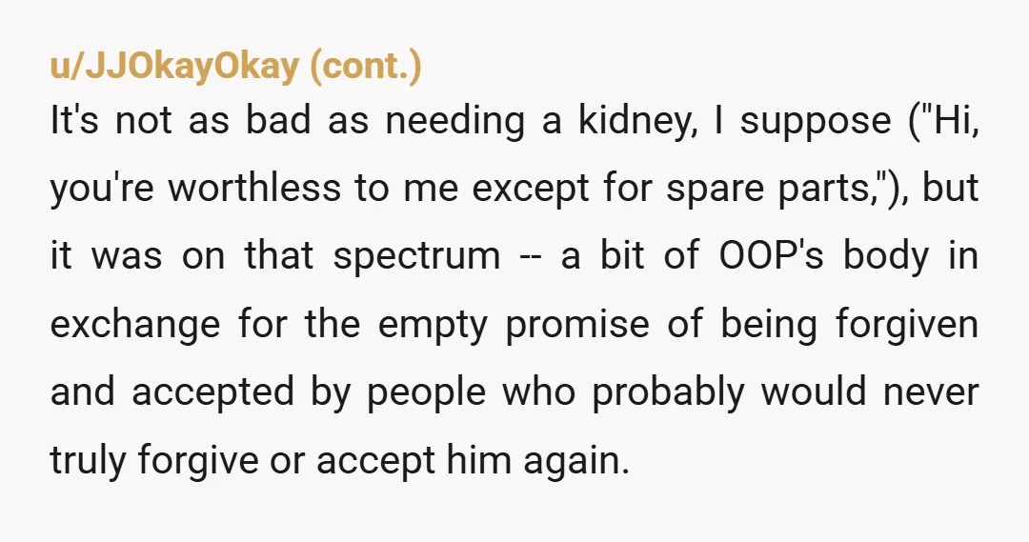This screenshot has width=1029, height=542.
Task: Click the term "OOP's" in the comment
Action: [x=771, y=255]
